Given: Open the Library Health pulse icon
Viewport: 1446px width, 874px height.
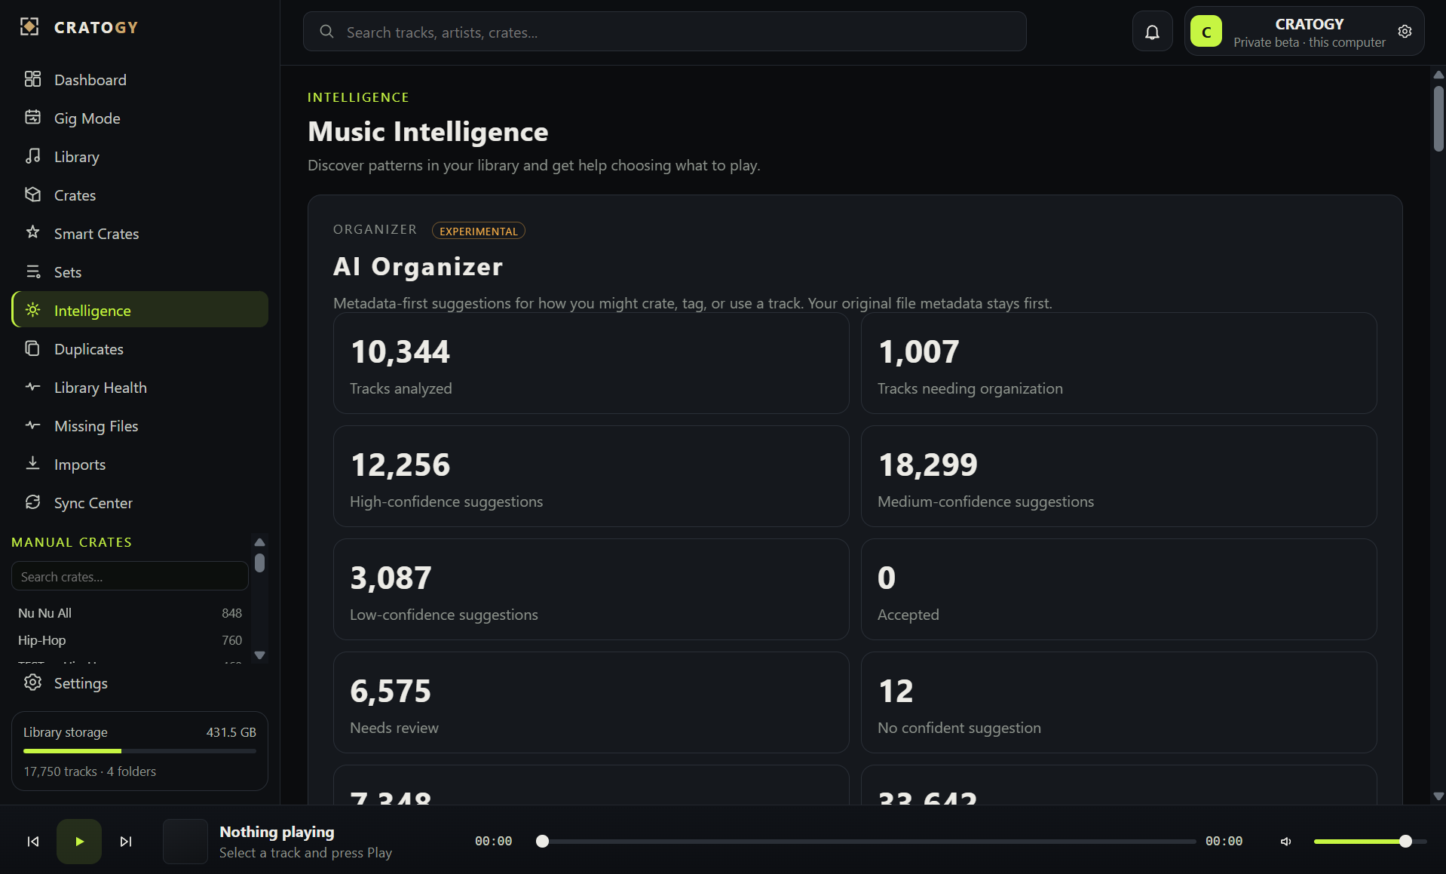Looking at the screenshot, I should pyautogui.click(x=32, y=387).
